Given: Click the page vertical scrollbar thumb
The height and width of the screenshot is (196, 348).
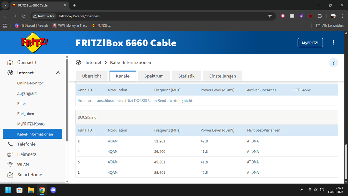Looking at the screenshot, I should click(x=346, y=162).
